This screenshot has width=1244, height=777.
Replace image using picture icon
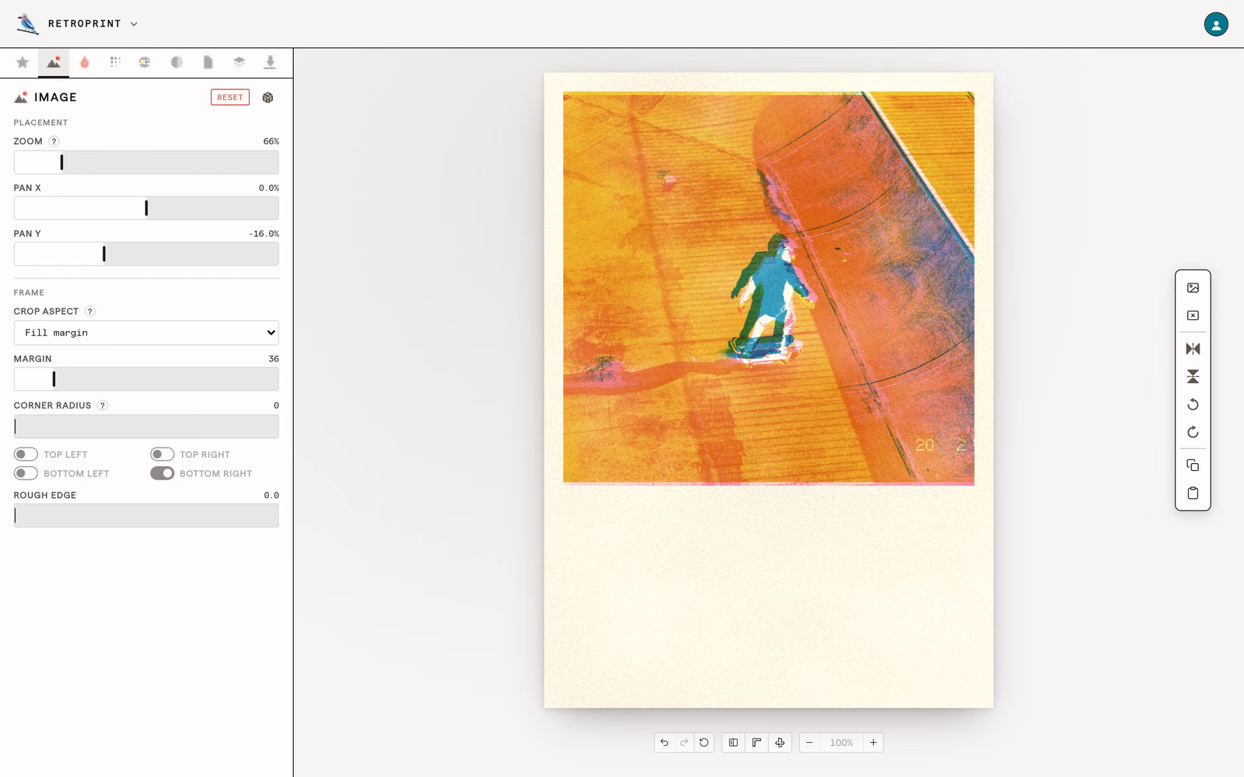(x=1193, y=288)
